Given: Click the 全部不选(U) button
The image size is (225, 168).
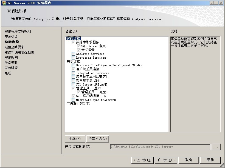Looking at the screenshot, I should (x=98, y=139).
